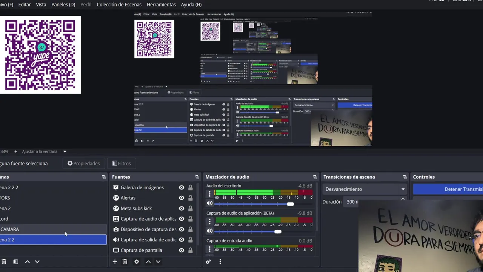Move source down in Fuentes list

pos(158,261)
